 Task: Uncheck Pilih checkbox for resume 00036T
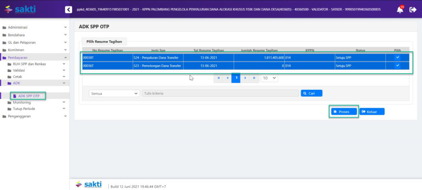(397, 65)
